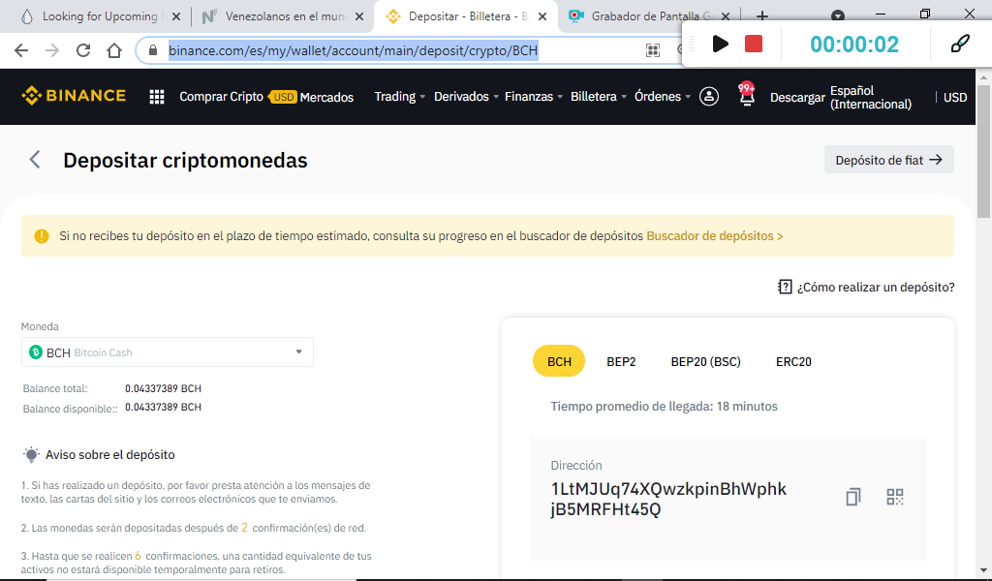Expand the Moneda BCH Bitcoin Cash dropdown
992x581 pixels.
point(167,352)
